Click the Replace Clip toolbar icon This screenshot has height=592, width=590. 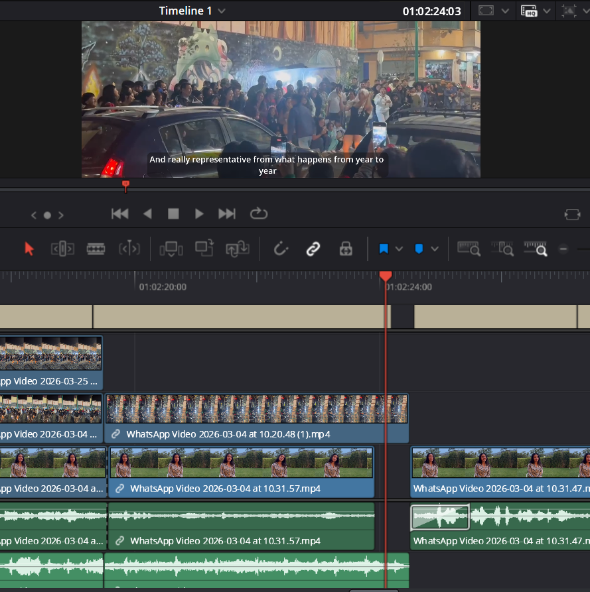click(x=237, y=249)
